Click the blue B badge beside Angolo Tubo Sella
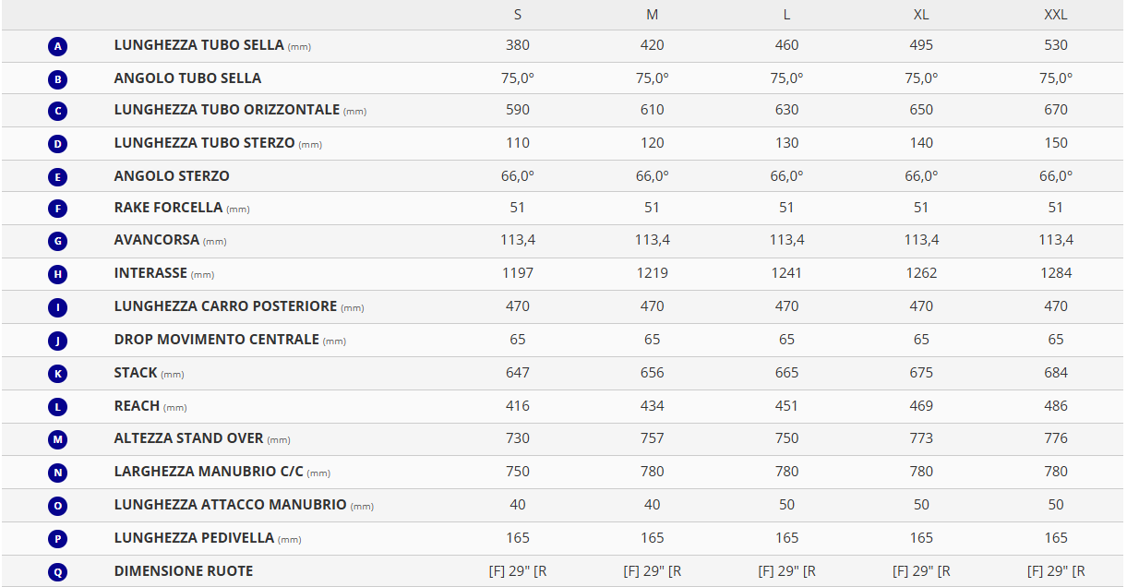The width and height of the screenshot is (1127, 587). (58, 79)
